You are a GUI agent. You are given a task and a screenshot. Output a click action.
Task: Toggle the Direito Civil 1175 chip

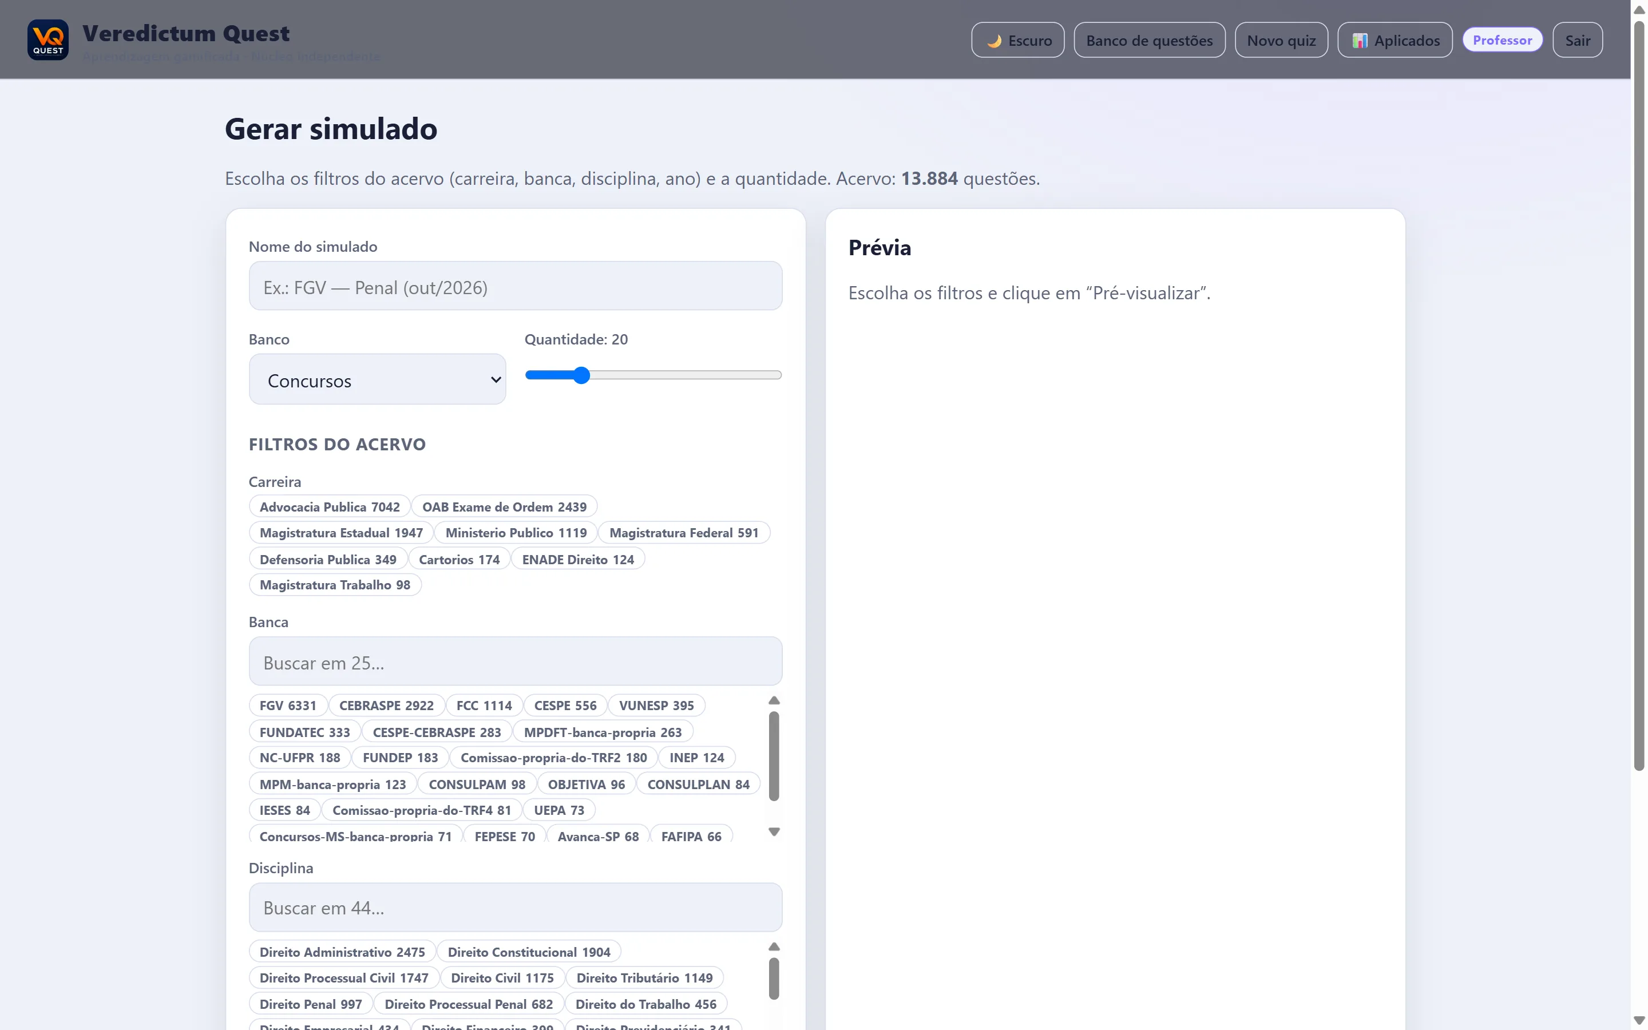(x=502, y=978)
